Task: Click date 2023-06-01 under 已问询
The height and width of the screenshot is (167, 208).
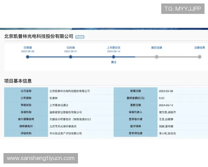Action: 71,51
